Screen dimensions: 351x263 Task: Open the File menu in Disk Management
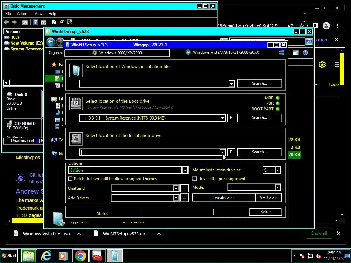(8, 14)
